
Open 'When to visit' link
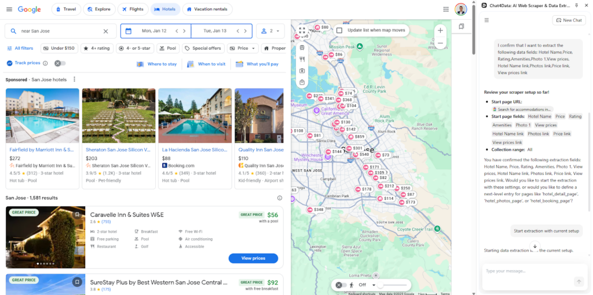pyautogui.click(x=207, y=64)
